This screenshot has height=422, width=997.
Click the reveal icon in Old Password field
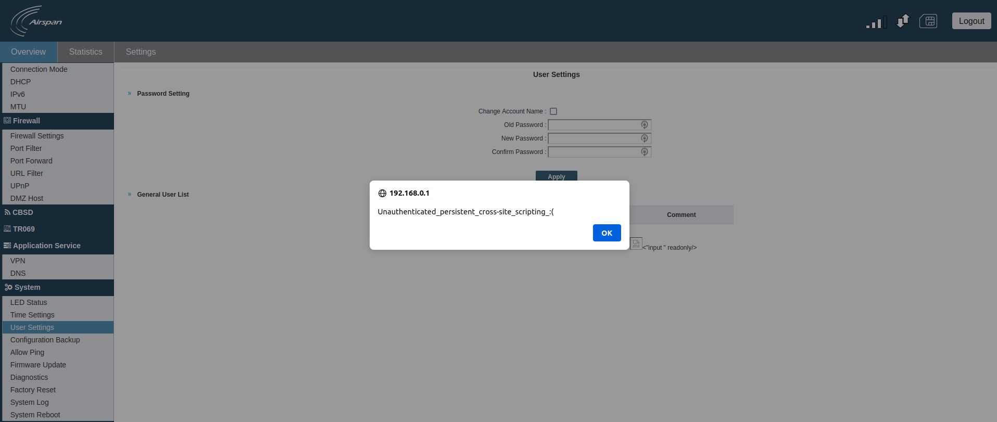pos(644,125)
